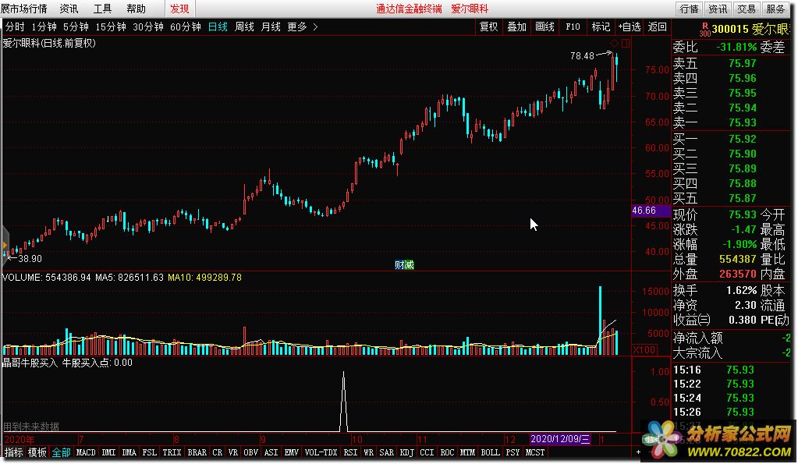Click the R 300 badge beside stock code

(x=705, y=30)
